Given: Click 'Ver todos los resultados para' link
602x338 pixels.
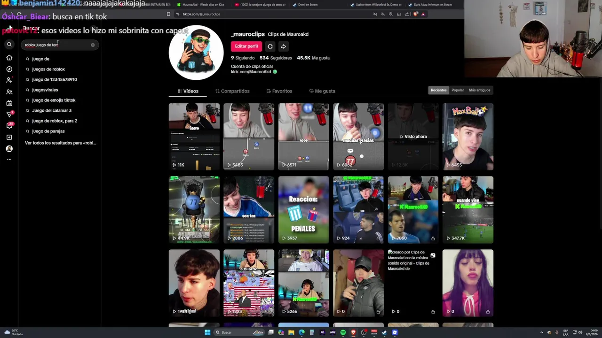Looking at the screenshot, I should tap(60, 143).
